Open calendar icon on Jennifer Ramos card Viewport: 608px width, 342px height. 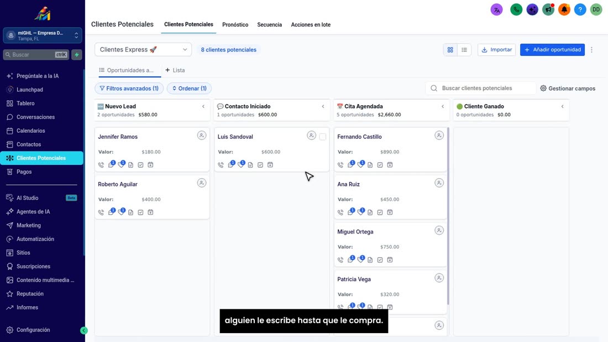pos(150,165)
